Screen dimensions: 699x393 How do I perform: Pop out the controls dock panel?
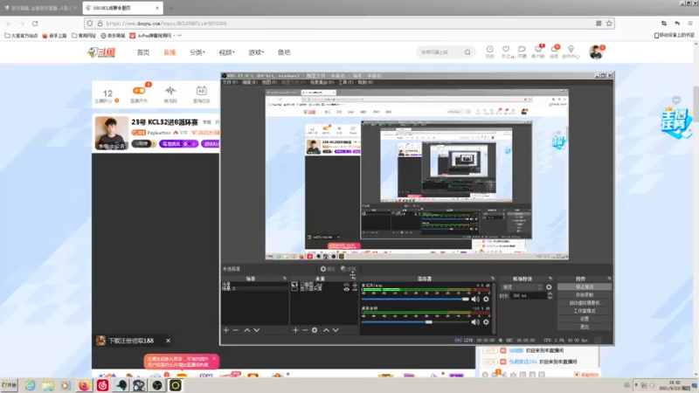click(609, 279)
